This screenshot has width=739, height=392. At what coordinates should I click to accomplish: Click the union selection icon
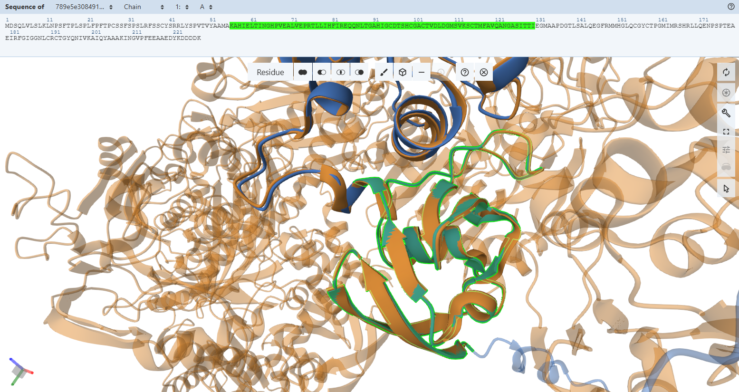point(303,72)
